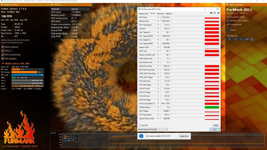The image size is (267, 150).
Task: Click the GPU 0 graph legend box
Action: pyautogui.click(x=71, y=138)
